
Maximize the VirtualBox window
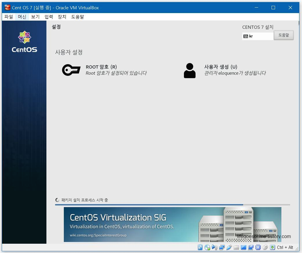click(273, 8)
